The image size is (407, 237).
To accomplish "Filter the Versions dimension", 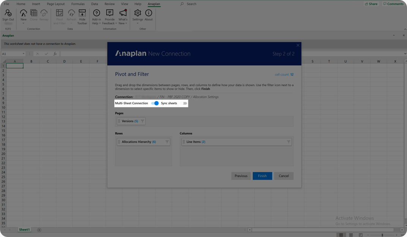I will 142,121.
